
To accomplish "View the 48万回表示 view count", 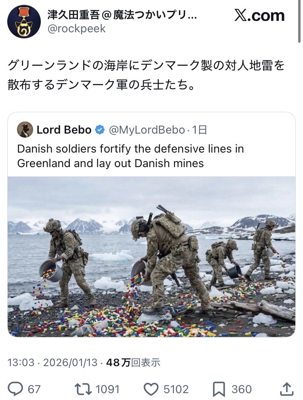I will click(x=133, y=362).
